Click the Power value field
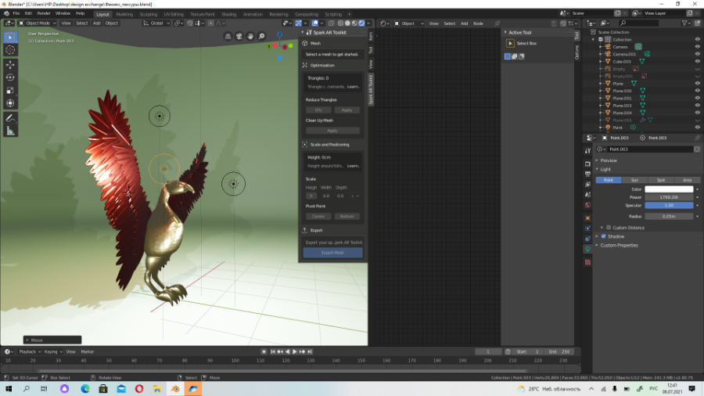The image size is (704, 396). pos(669,197)
